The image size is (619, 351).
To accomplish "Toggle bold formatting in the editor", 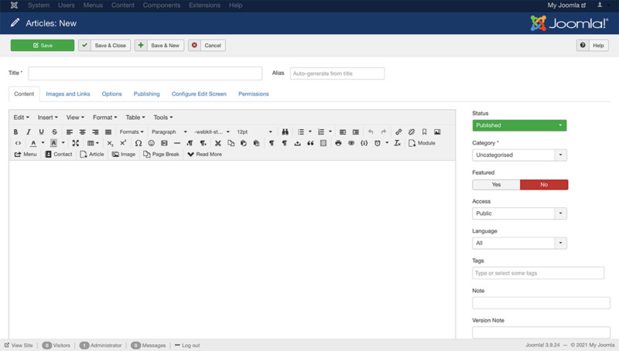I will pyautogui.click(x=16, y=132).
